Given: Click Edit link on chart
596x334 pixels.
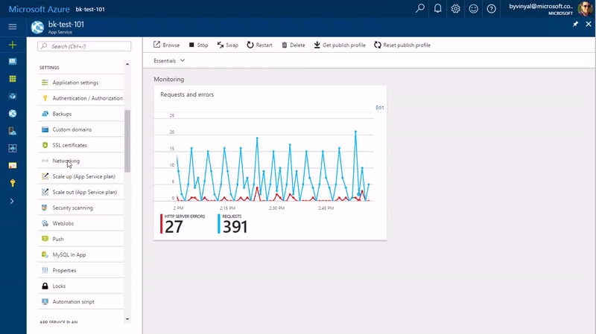Looking at the screenshot, I should (380, 108).
